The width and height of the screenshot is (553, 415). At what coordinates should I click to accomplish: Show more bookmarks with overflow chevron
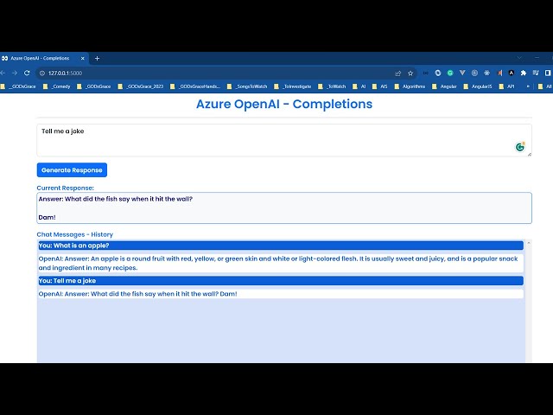click(528, 86)
